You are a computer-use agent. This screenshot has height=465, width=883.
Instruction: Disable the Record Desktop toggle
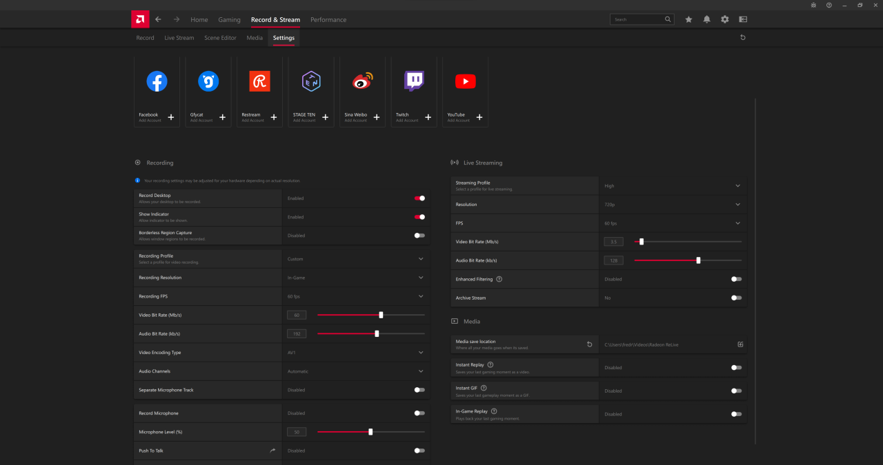[x=419, y=198]
